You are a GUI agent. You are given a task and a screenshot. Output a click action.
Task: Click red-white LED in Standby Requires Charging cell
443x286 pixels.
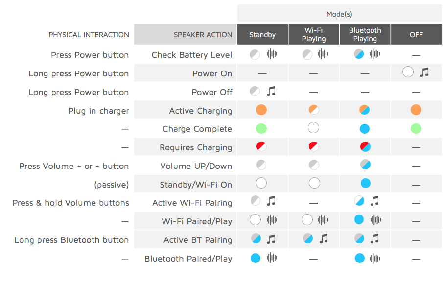261,147
